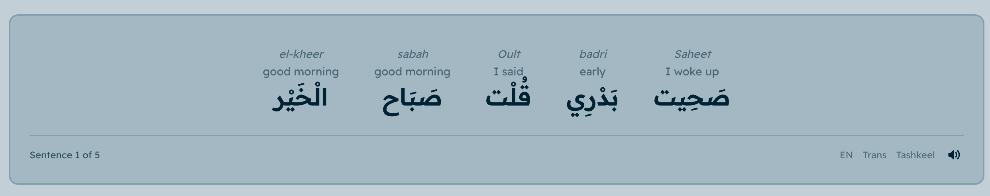Click the transliteration 'Oult'
This screenshot has width=990, height=196.
tap(509, 54)
